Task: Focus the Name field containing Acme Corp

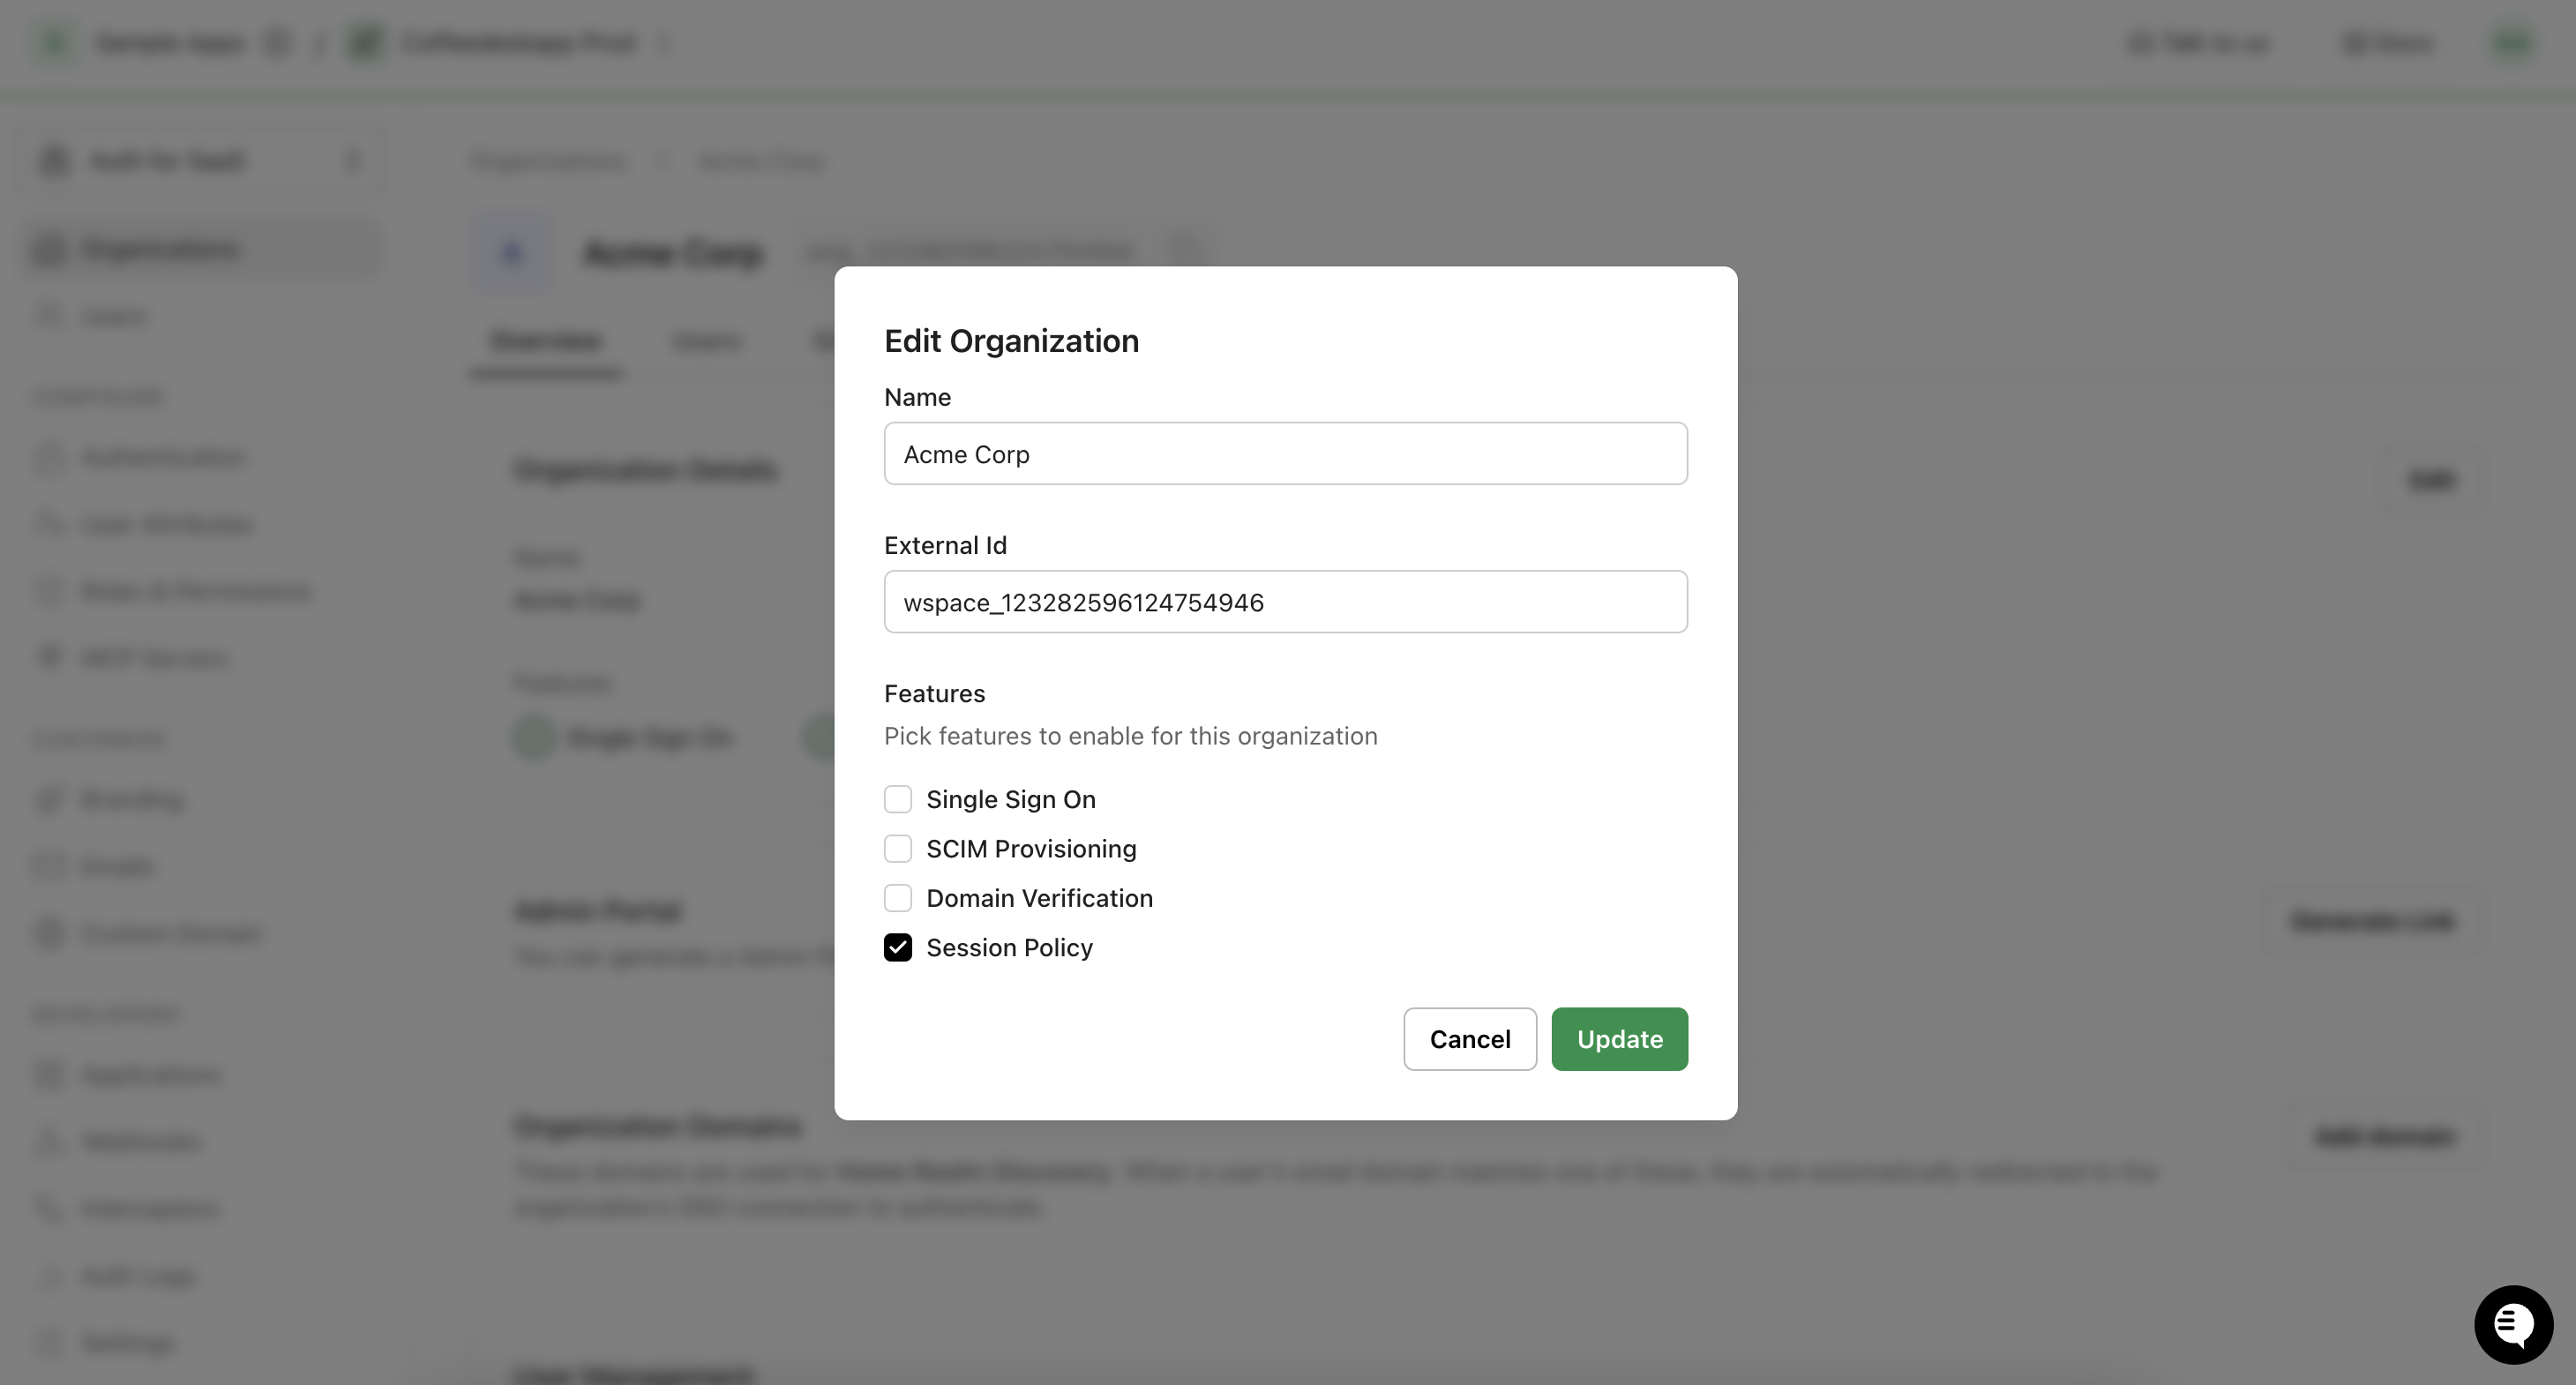Action: [1285, 453]
